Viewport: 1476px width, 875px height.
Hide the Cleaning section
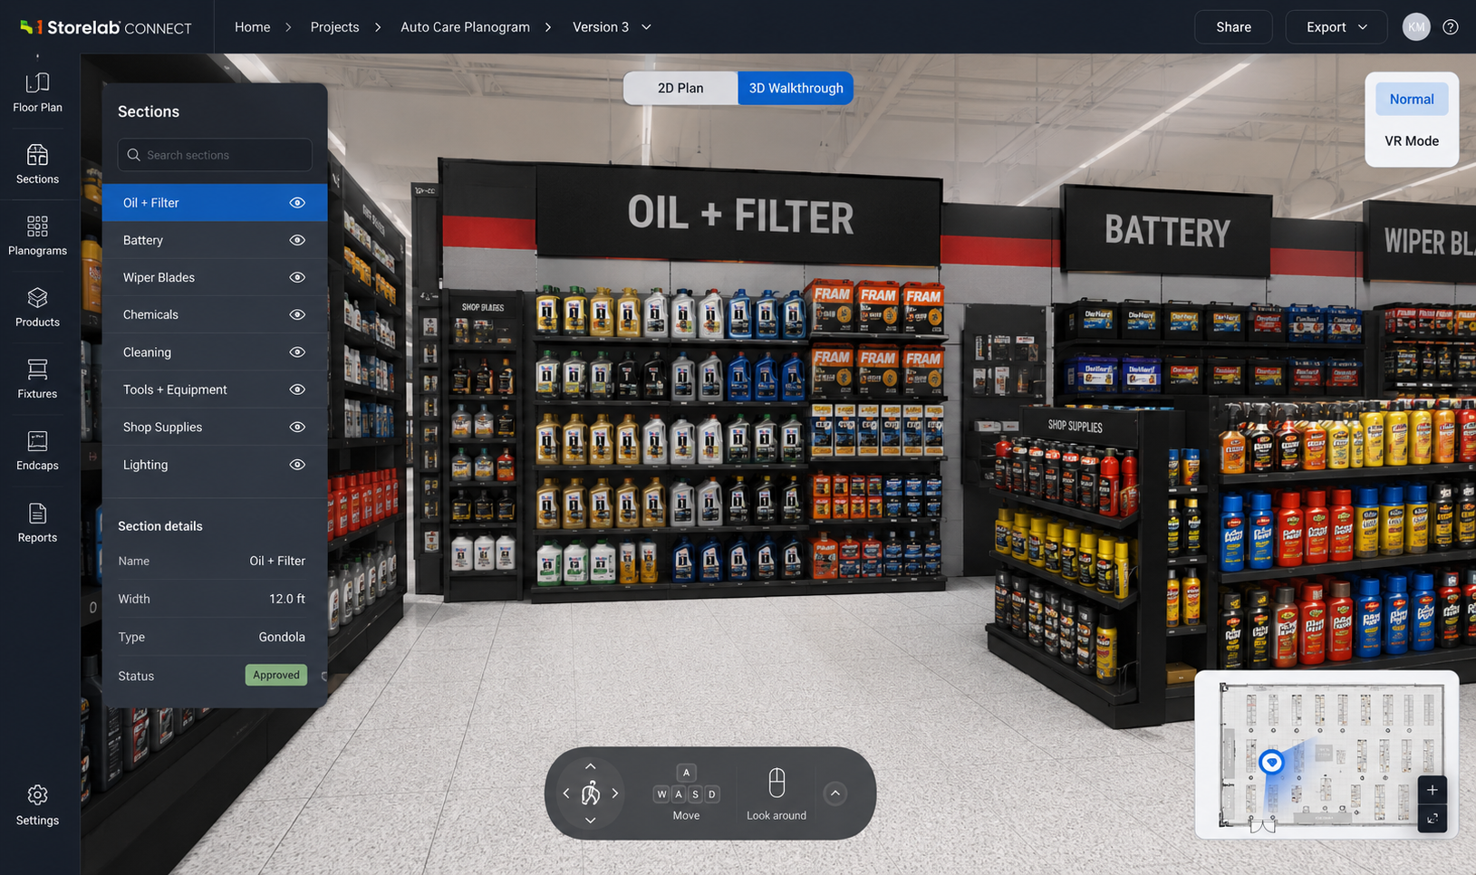[297, 352]
